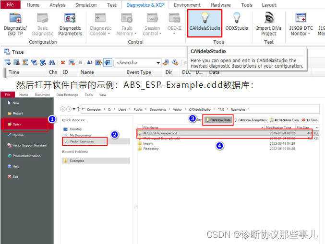Open Diagnostic Parameters
Viewport: 325px width, 244px height.
pos(70,24)
